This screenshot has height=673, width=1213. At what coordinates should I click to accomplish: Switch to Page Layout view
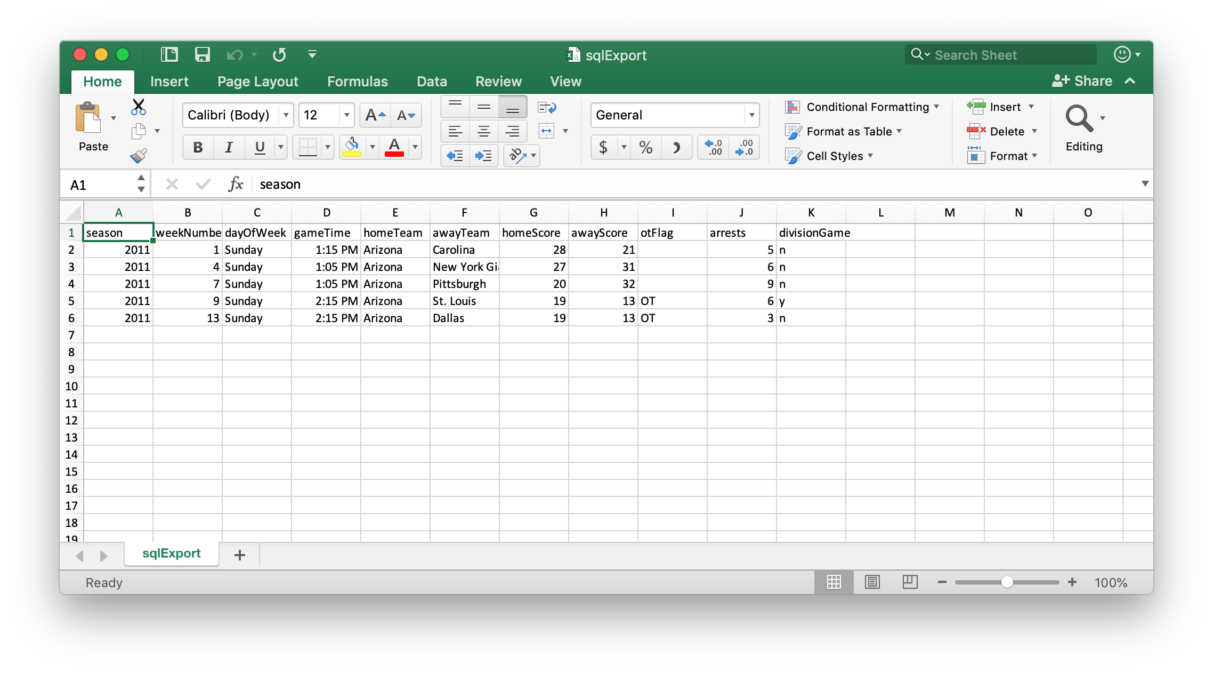(x=872, y=582)
